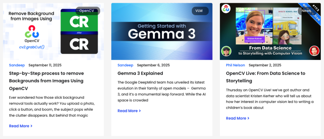This screenshot has height=139, width=324.
Task: Open the OpenCV Live: From Data Science title
Action: pos(265,77)
